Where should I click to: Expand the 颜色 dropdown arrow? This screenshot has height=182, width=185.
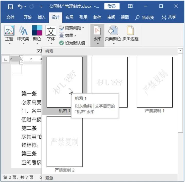(37, 44)
